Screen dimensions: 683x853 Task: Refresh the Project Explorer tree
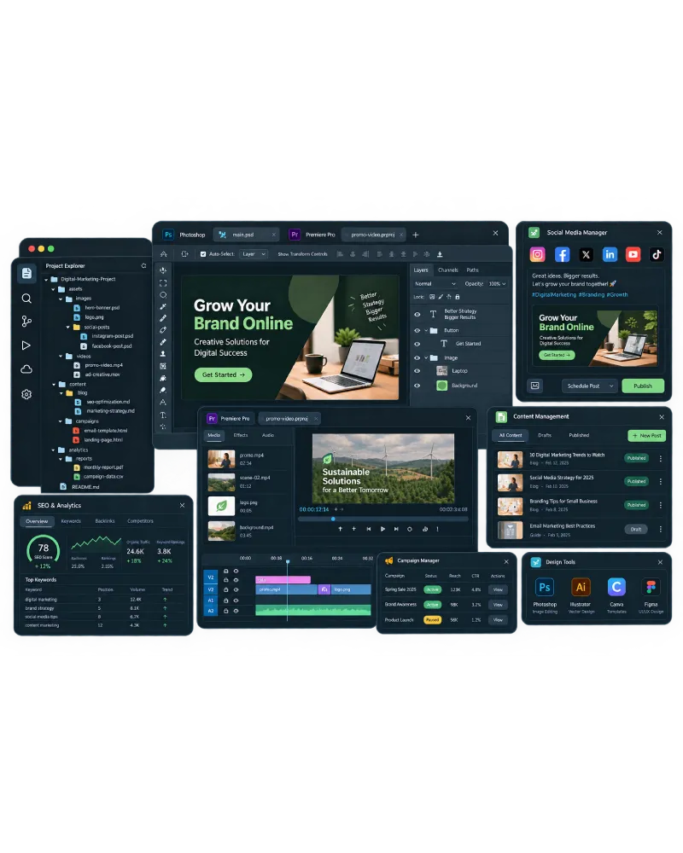[143, 266]
